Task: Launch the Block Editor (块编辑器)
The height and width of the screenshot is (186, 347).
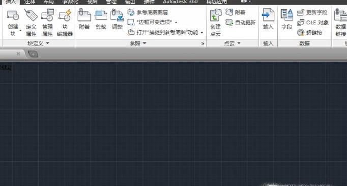Action: (x=65, y=22)
